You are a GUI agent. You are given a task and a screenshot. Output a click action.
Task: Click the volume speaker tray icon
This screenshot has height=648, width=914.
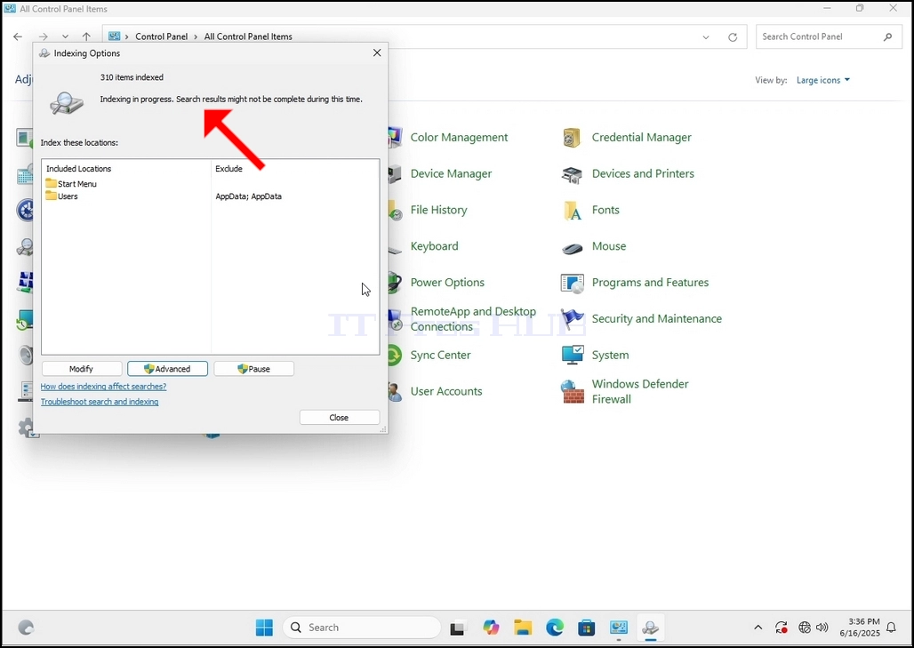tap(822, 628)
